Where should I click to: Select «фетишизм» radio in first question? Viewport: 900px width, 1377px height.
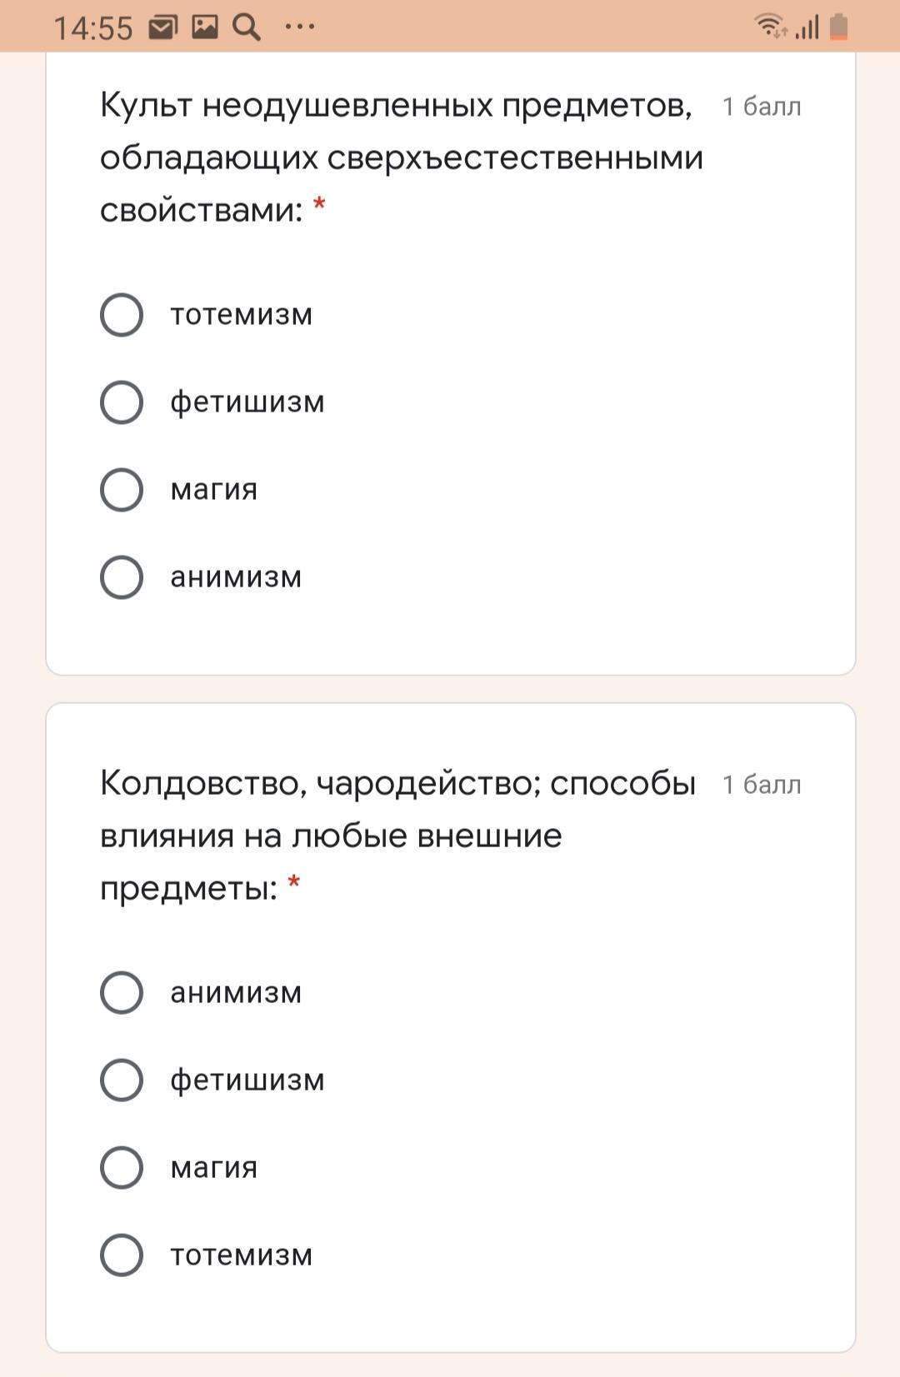coord(122,402)
